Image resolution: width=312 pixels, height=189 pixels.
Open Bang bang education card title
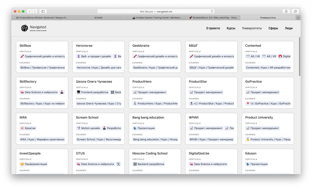(148, 117)
